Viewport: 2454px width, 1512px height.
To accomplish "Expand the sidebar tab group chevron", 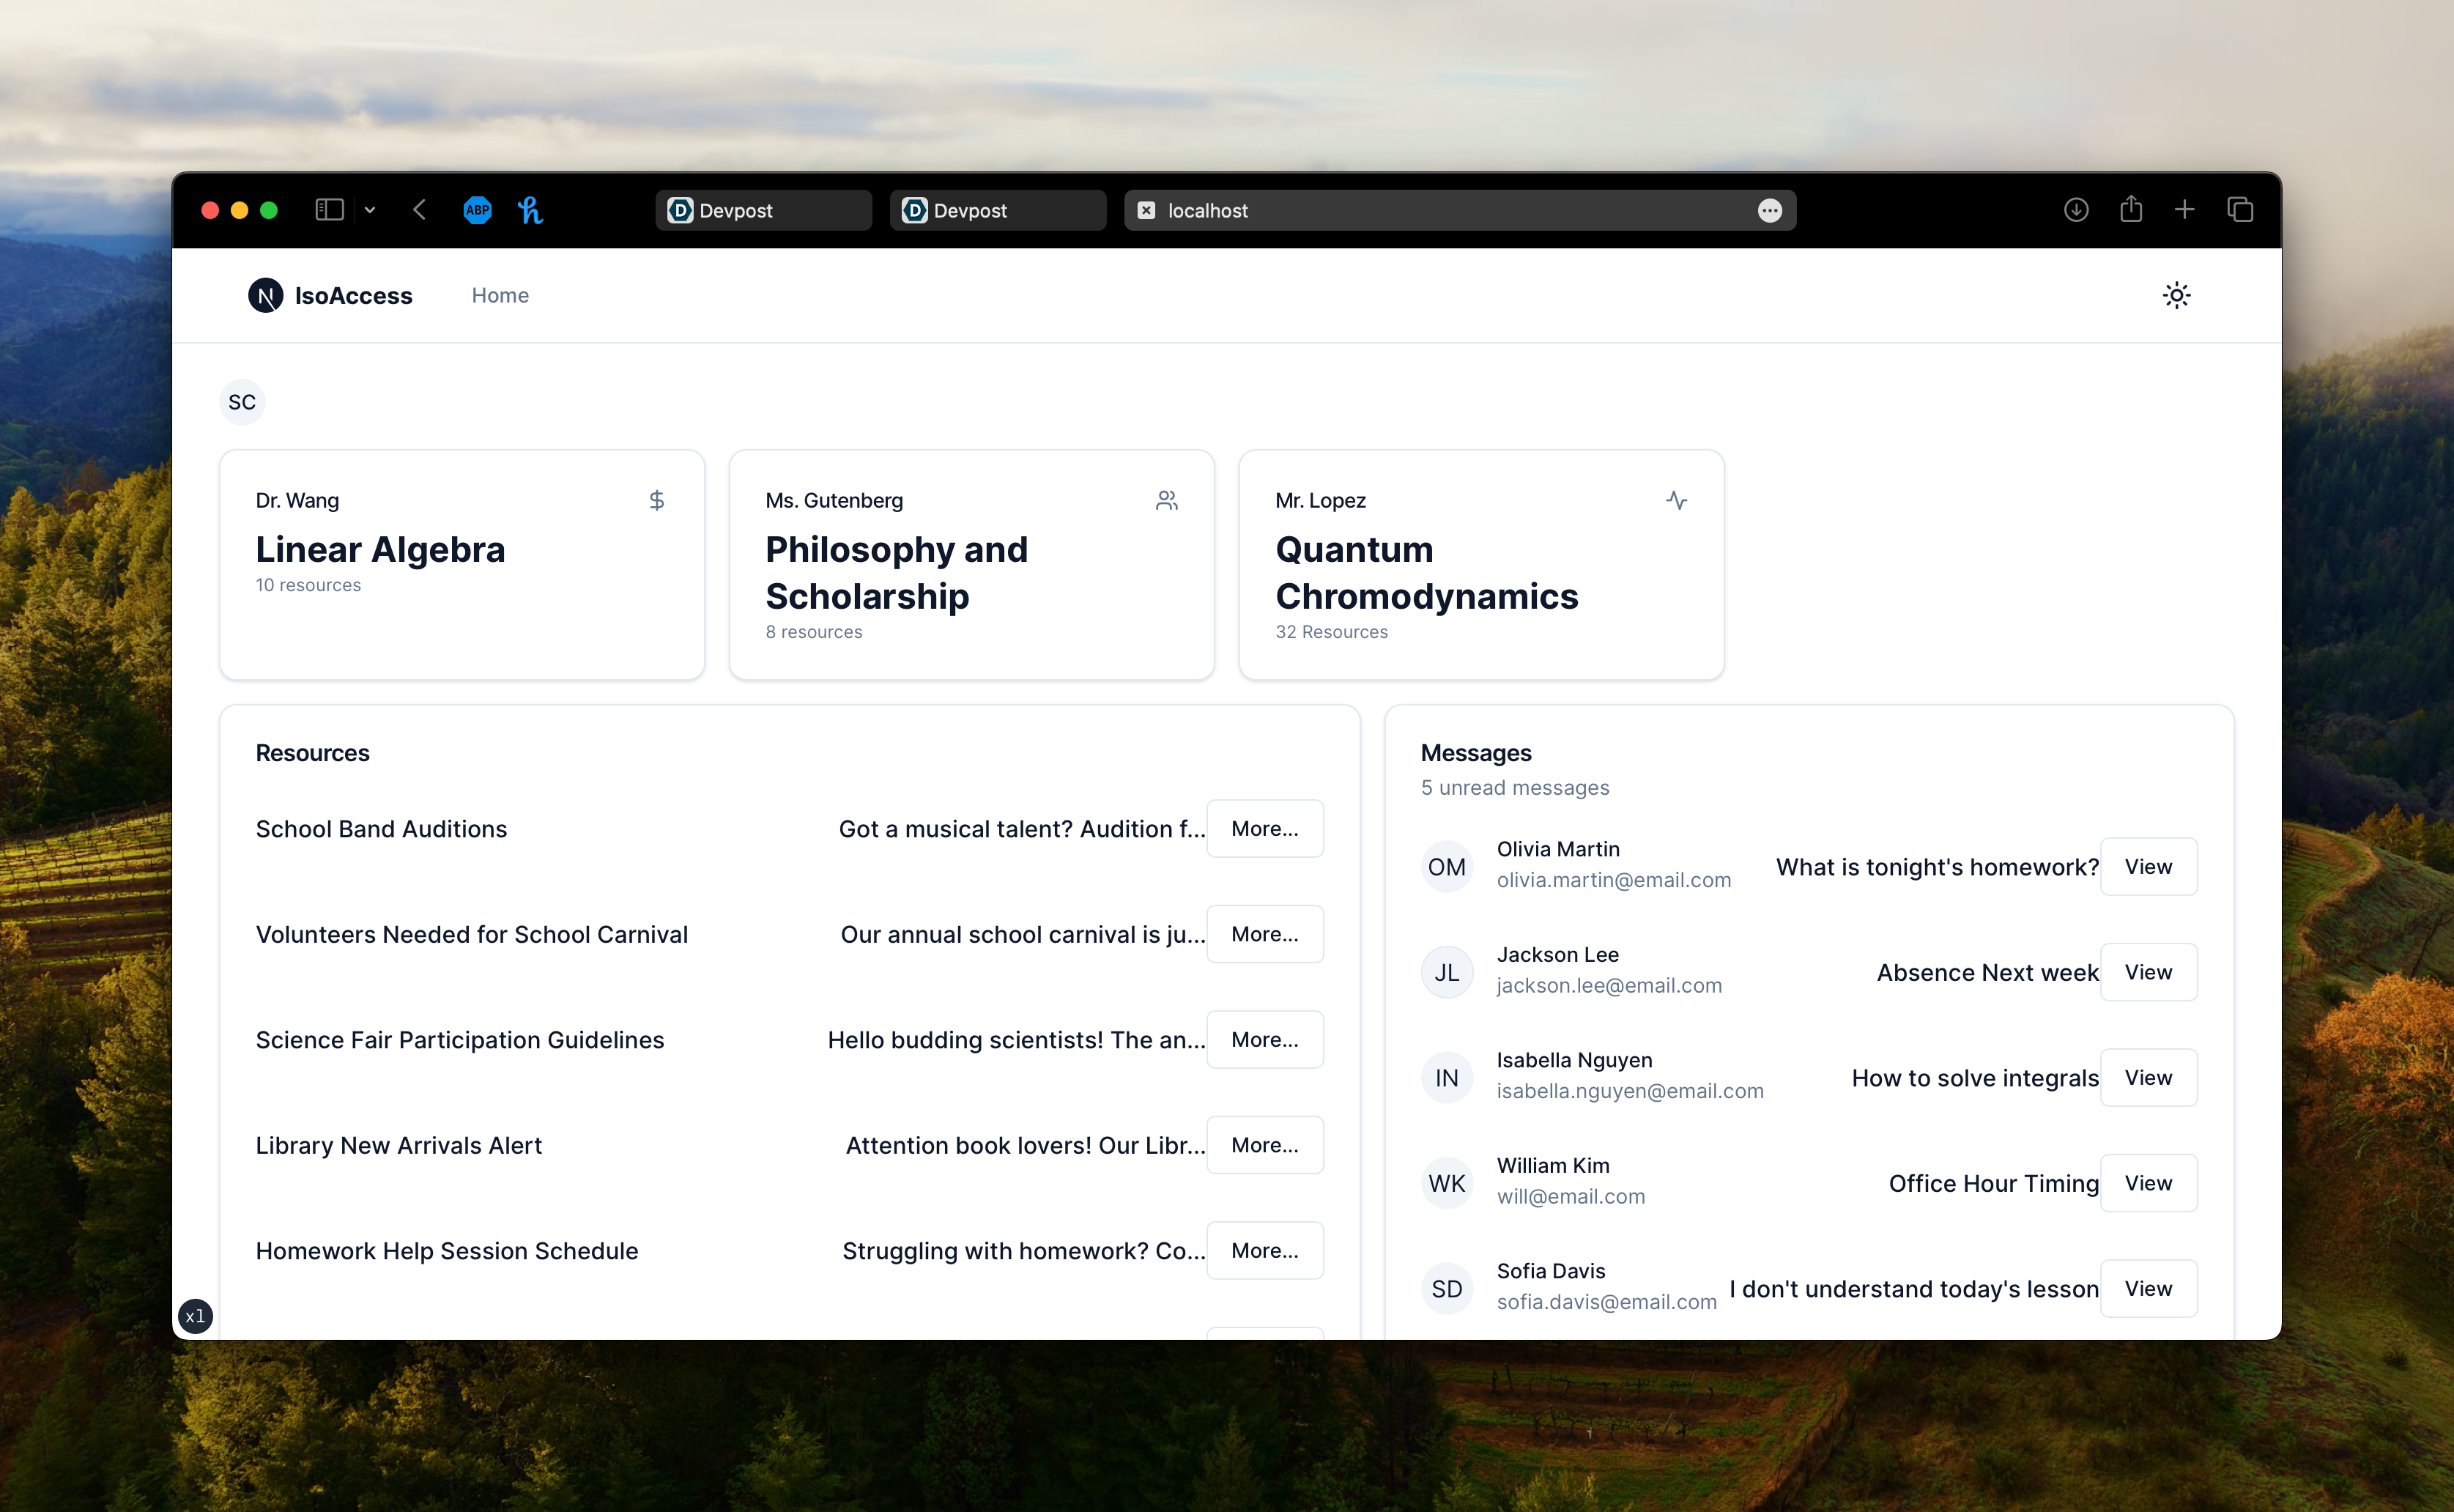I will 370,210.
